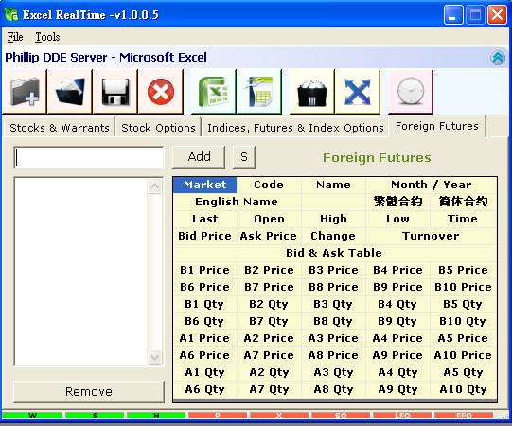
Task: Click the green Excel spreadsheet icon
Action: click(213, 92)
